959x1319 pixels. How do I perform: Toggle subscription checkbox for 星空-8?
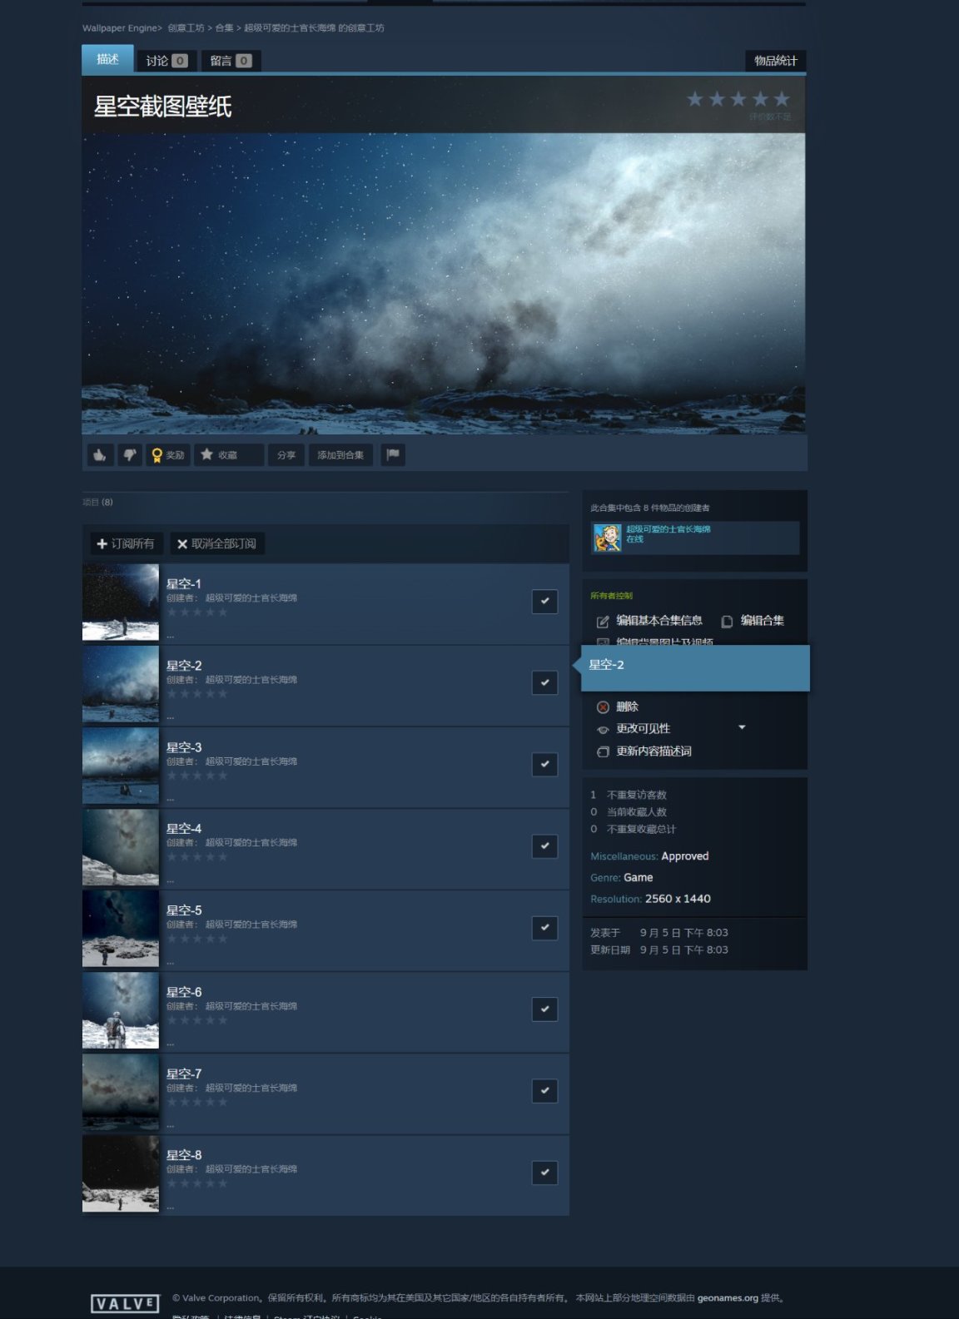[544, 1172]
